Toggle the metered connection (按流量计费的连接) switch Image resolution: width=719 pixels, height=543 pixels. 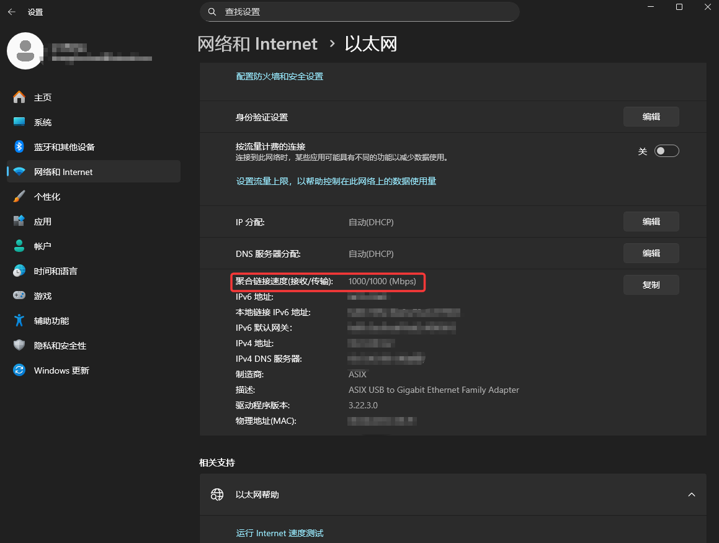click(x=667, y=151)
